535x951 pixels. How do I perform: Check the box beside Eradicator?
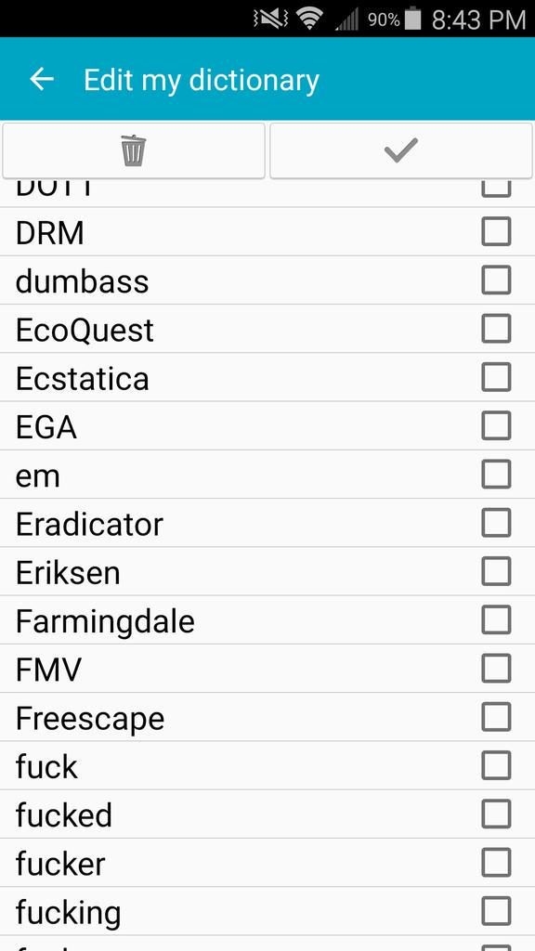pyautogui.click(x=496, y=523)
